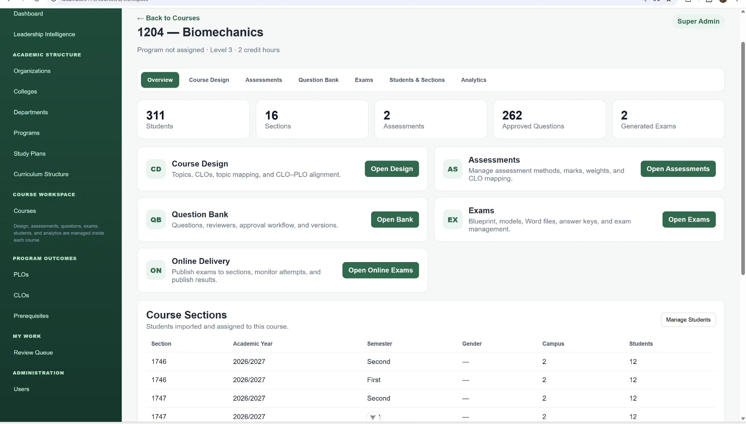Open Leadership Intelligence in the sidebar

44,34
